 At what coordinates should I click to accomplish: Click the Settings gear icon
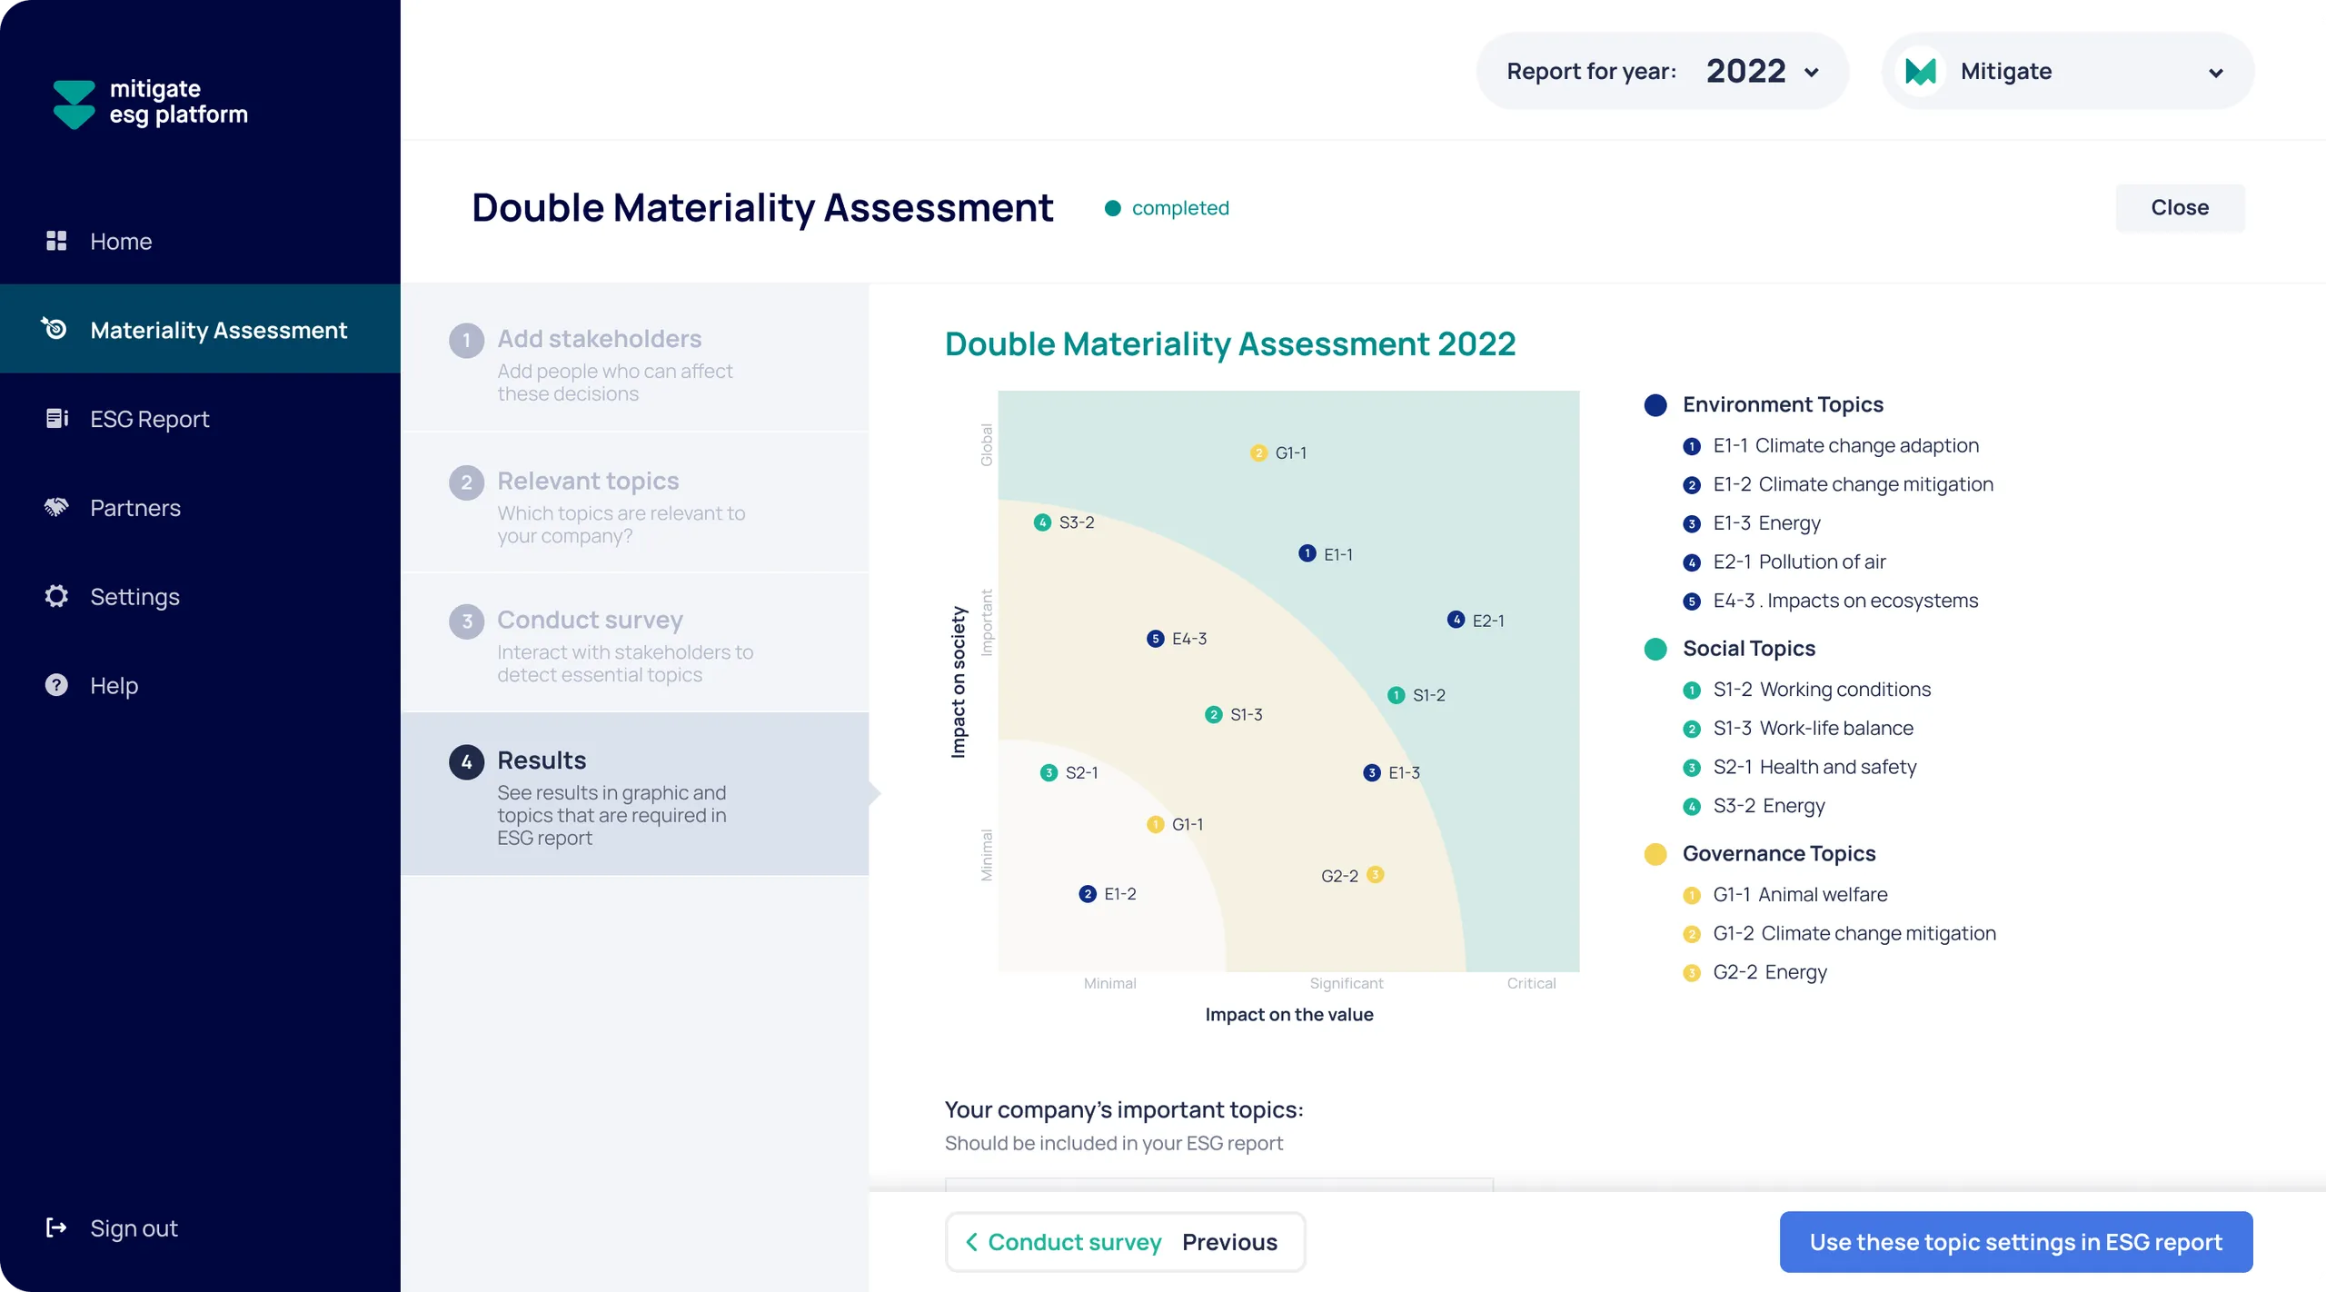point(56,596)
